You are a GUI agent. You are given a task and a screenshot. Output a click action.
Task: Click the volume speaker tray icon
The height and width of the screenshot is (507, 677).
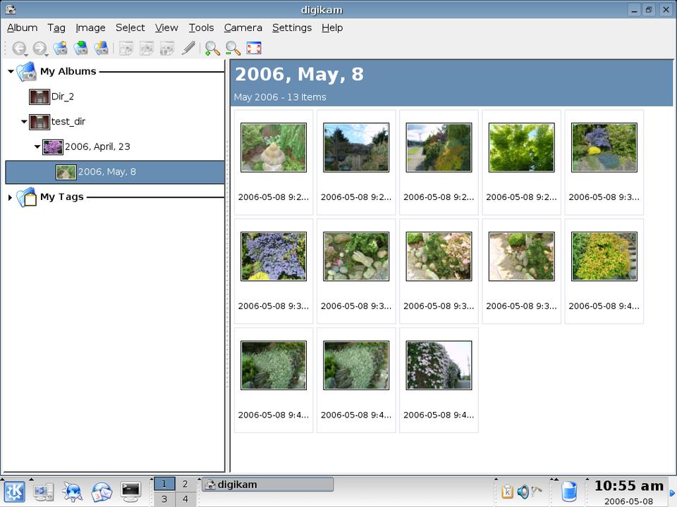click(x=523, y=492)
